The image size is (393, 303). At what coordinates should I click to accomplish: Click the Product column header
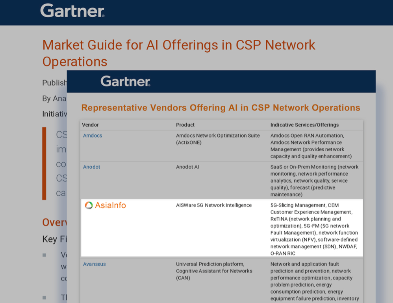pos(185,125)
